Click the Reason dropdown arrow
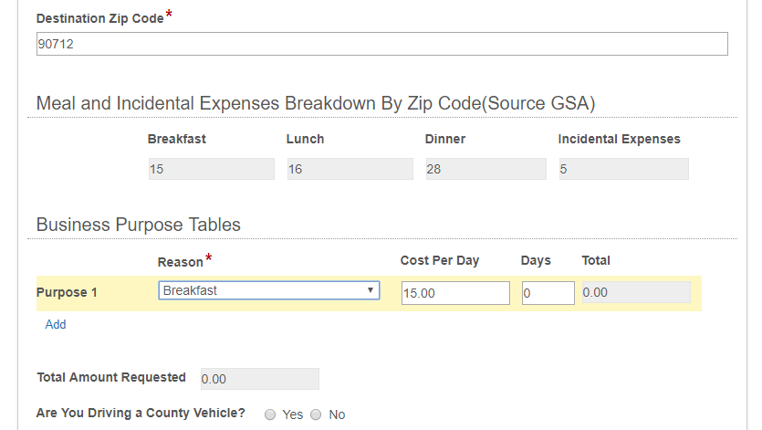The image size is (762, 430). tap(371, 290)
